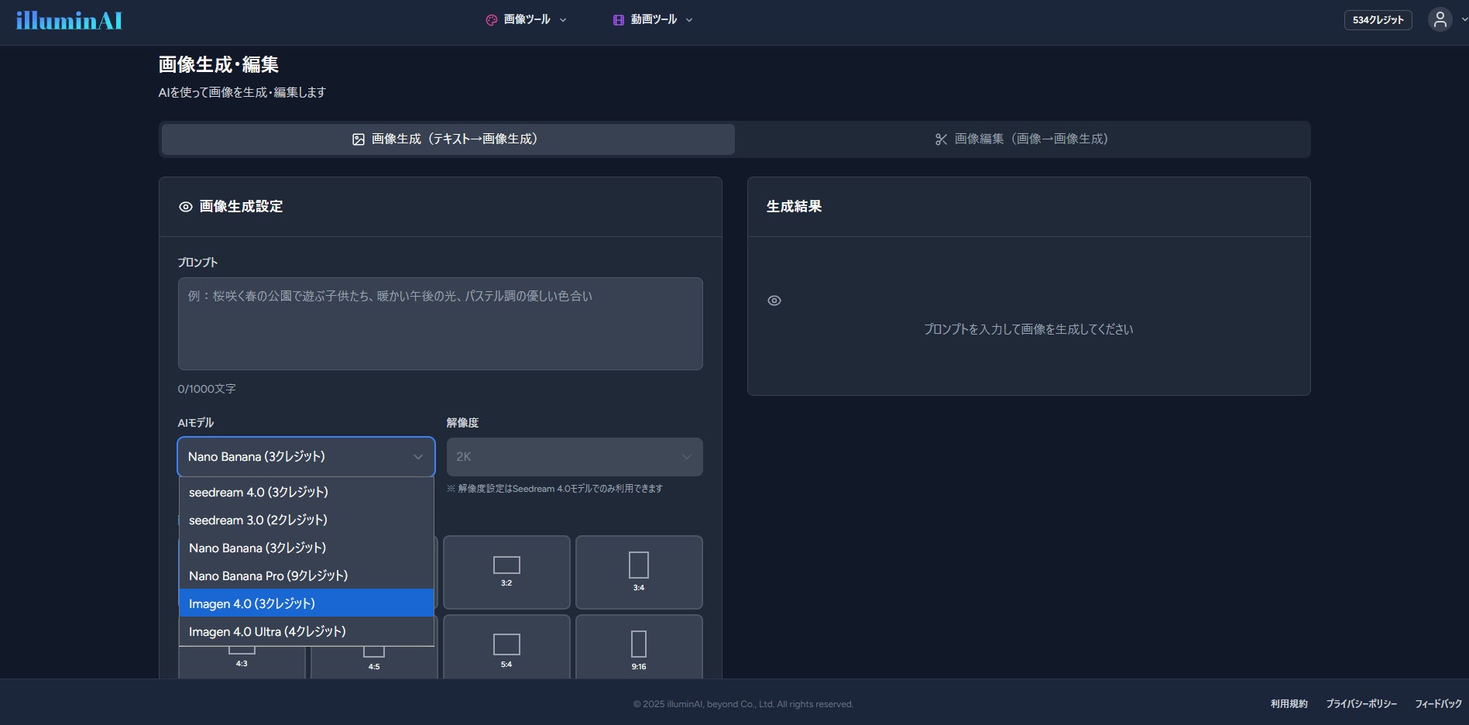Select Imagen 4.0 (3クレジット) from the list
Screen dimensions: 1469x725
point(306,603)
